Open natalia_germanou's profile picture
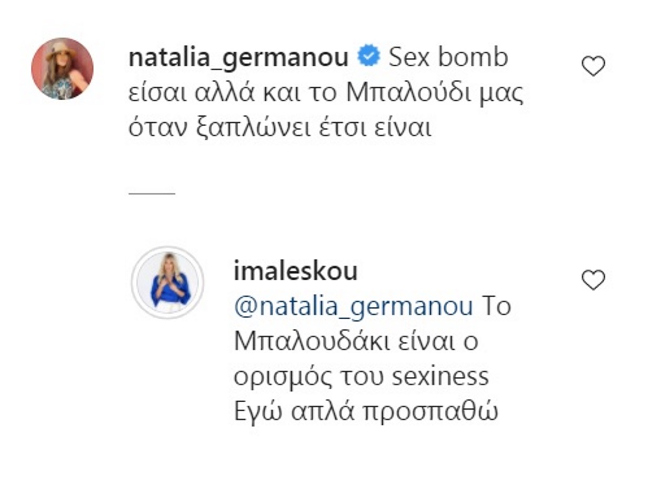 (x=63, y=69)
